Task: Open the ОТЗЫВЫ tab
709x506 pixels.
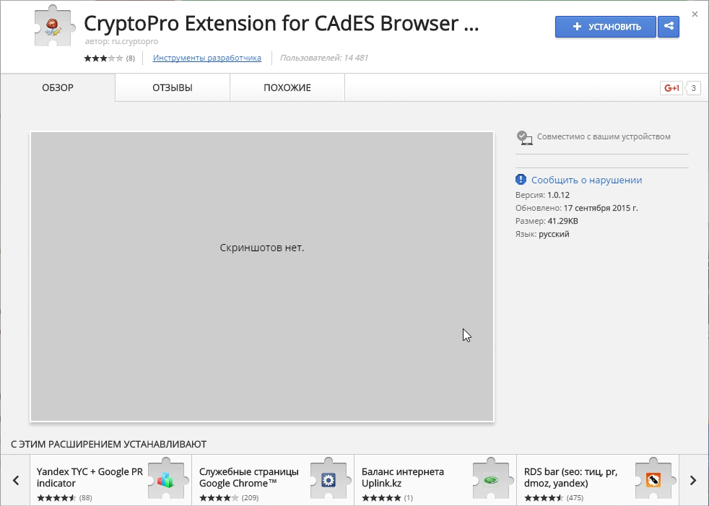Action: pyautogui.click(x=172, y=88)
